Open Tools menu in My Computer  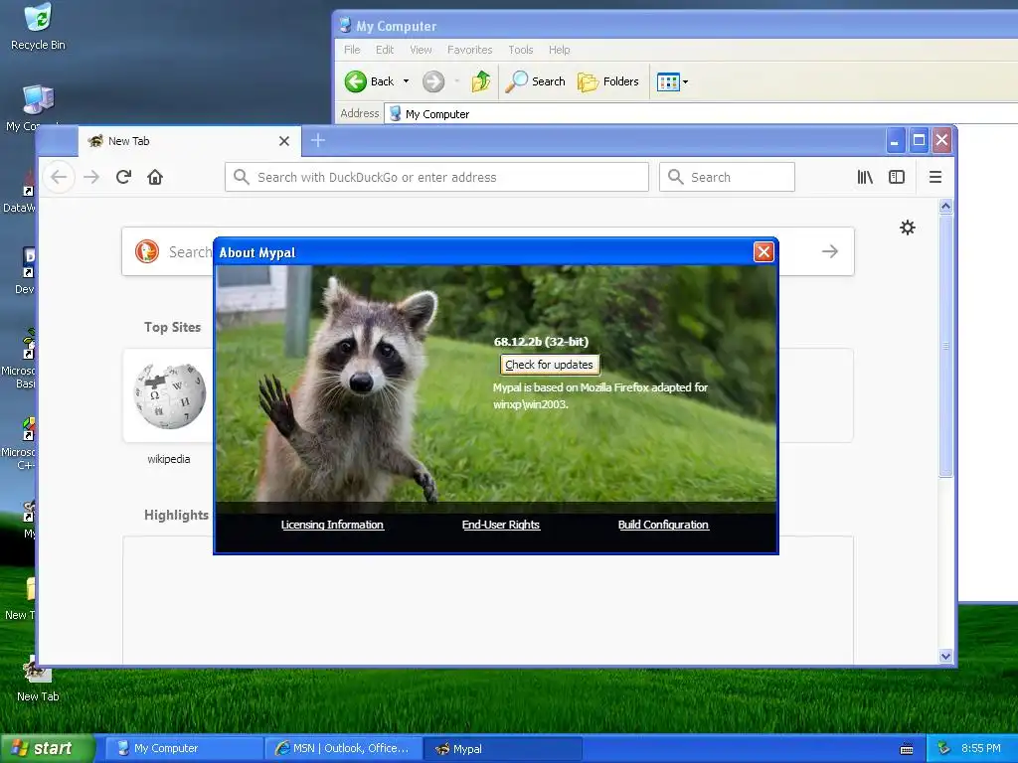(x=521, y=50)
